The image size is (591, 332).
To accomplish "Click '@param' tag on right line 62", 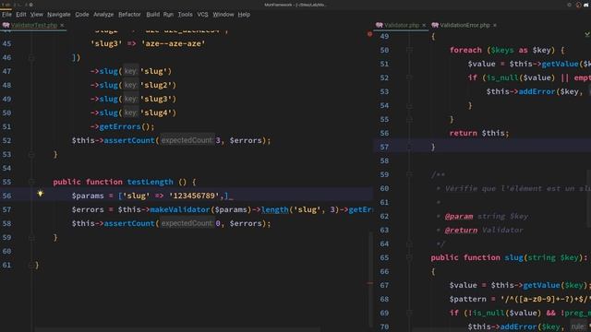I will [x=459, y=217].
